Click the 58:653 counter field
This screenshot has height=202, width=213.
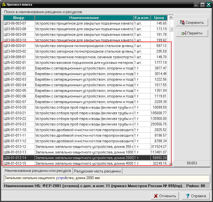click(192, 163)
